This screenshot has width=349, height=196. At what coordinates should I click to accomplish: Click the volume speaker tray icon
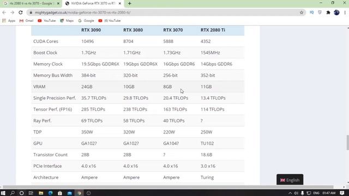296,193
